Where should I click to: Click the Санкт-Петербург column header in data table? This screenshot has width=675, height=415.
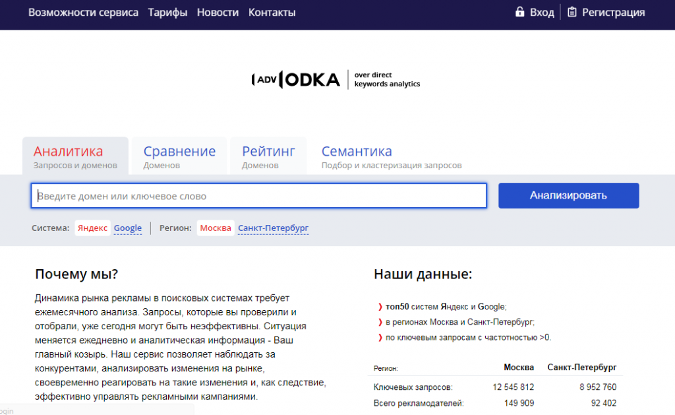point(581,367)
